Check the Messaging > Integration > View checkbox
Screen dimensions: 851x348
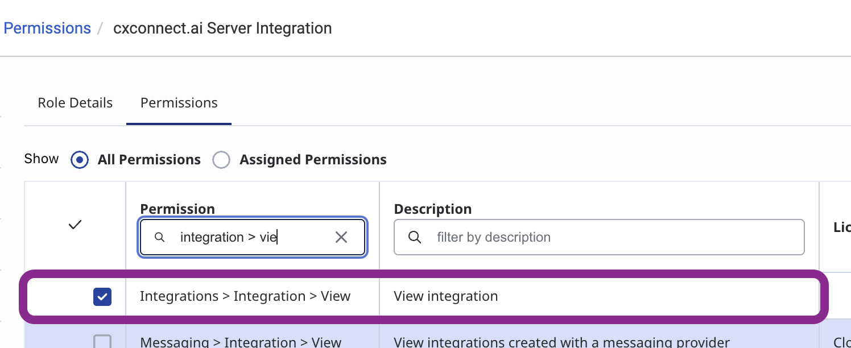[102, 341]
